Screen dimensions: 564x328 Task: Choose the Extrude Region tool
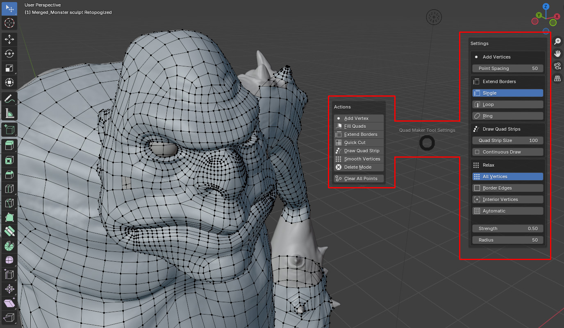click(x=9, y=145)
